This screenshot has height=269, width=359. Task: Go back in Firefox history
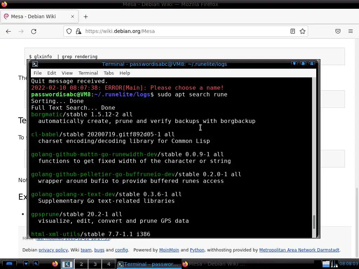(8, 31)
